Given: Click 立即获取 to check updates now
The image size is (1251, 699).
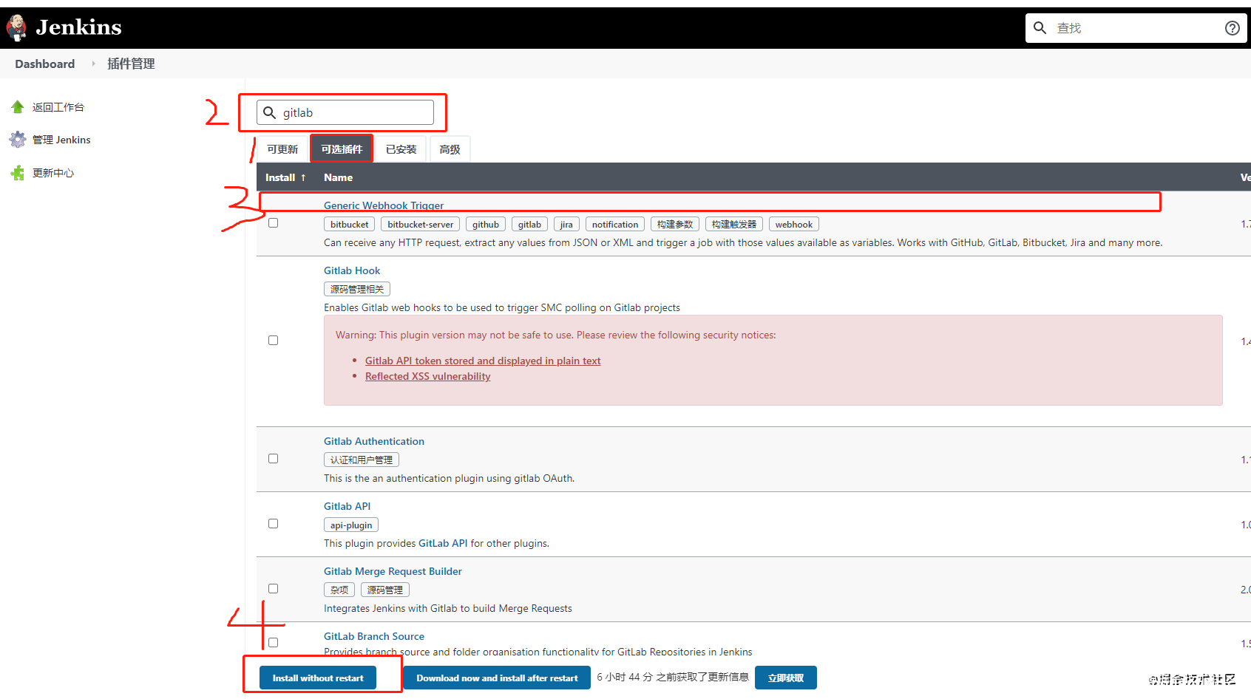Looking at the screenshot, I should pyautogui.click(x=785, y=677).
